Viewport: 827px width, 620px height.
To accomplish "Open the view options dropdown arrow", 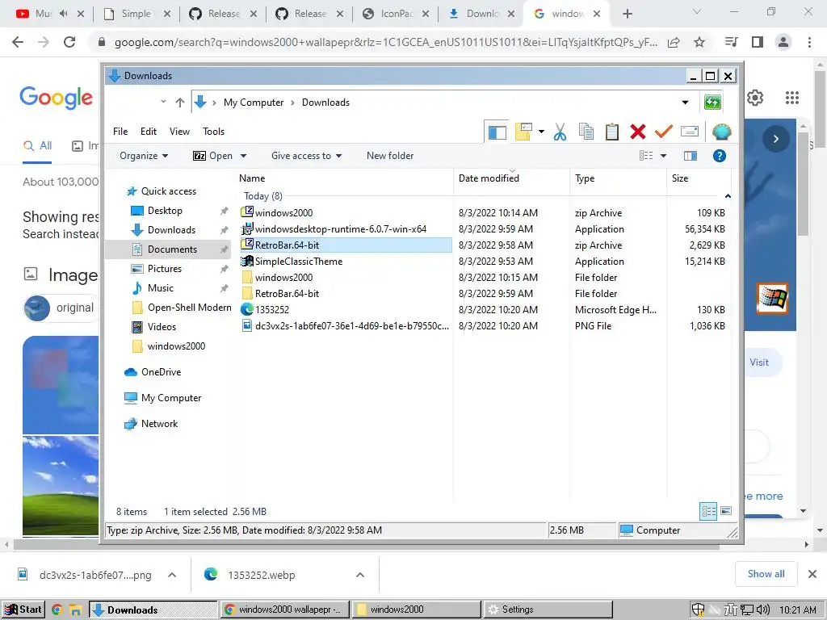I will click(x=664, y=156).
